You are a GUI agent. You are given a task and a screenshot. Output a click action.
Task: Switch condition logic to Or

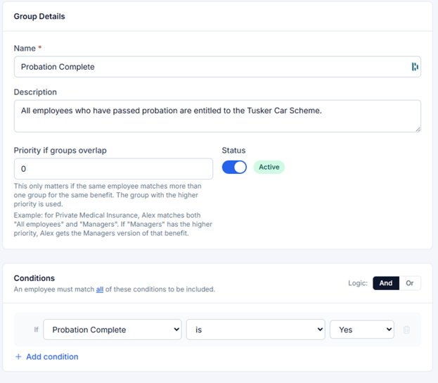click(409, 283)
